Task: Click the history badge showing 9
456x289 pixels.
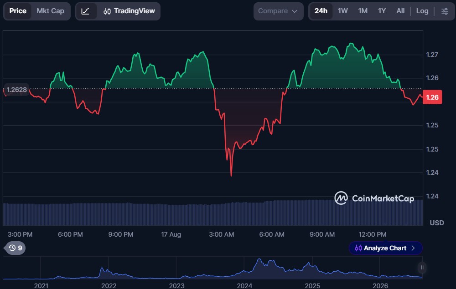Action: pyautogui.click(x=15, y=248)
